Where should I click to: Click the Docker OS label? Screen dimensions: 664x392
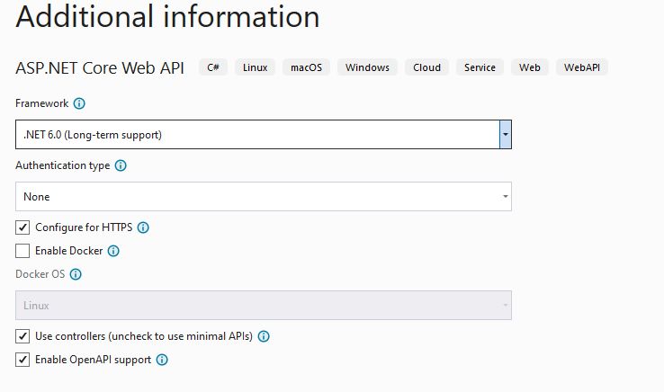tap(40, 274)
